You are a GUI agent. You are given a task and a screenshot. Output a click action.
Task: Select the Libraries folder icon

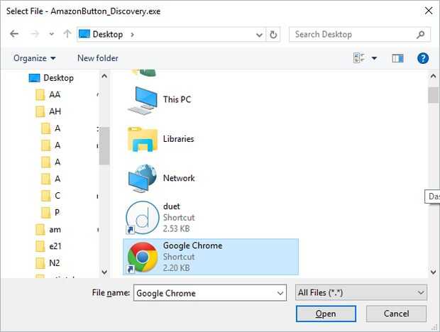click(x=143, y=139)
